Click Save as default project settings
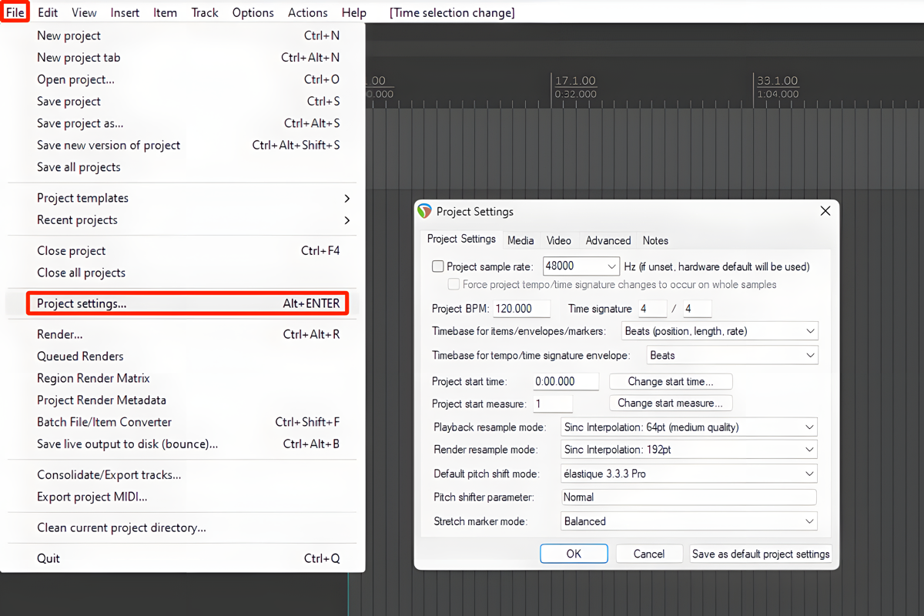Viewport: 924px width, 616px height. 761,554
